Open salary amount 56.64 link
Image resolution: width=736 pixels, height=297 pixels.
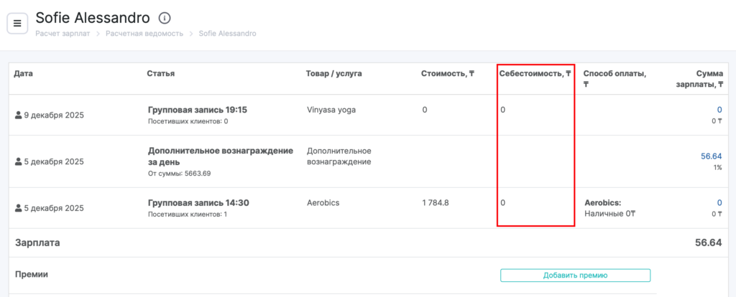point(711,156)
